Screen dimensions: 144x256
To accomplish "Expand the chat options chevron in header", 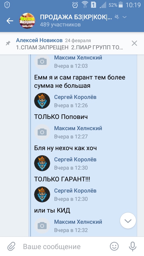I will (x=125, y=17).
